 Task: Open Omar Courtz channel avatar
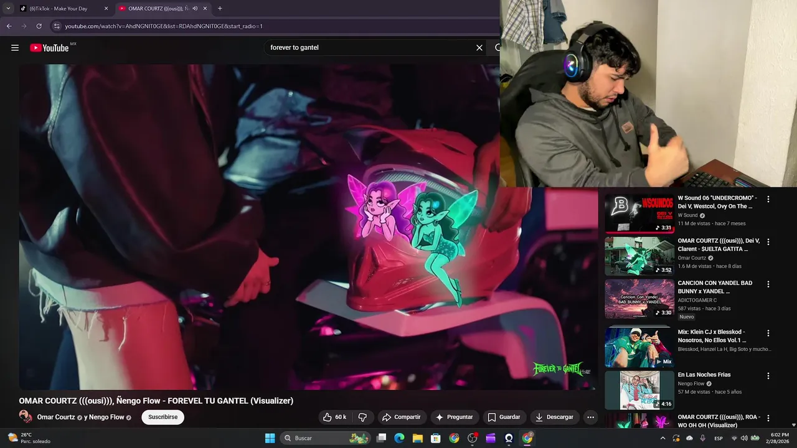[26, 417]
